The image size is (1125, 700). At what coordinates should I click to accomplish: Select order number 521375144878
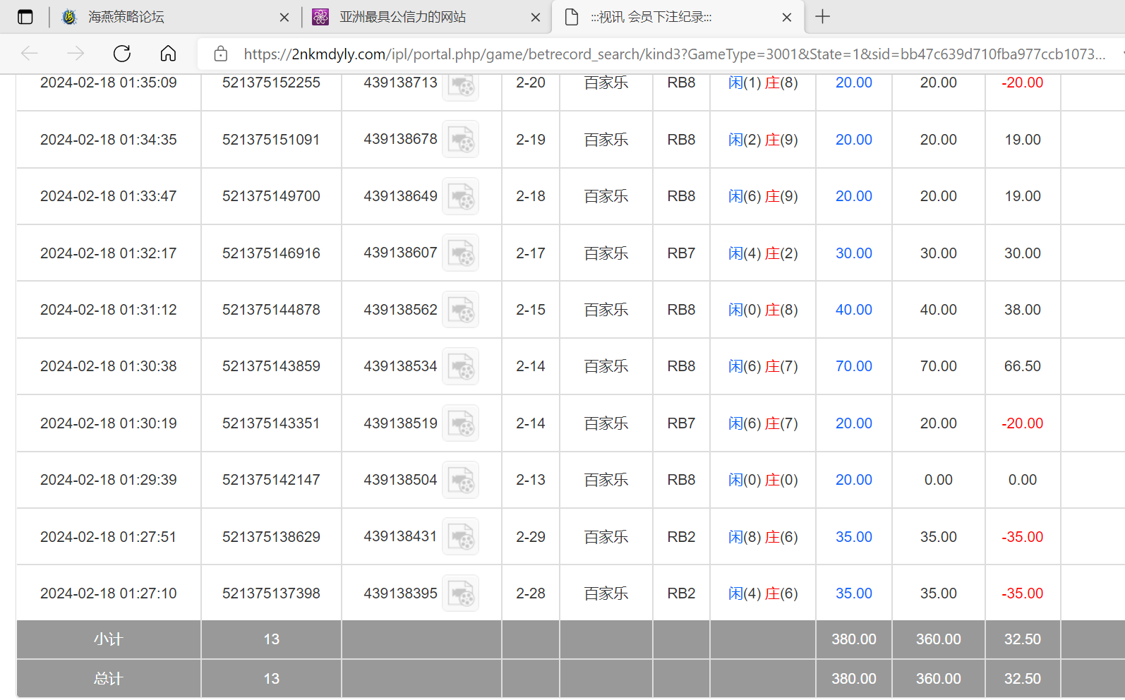click(x=271, y=310)
